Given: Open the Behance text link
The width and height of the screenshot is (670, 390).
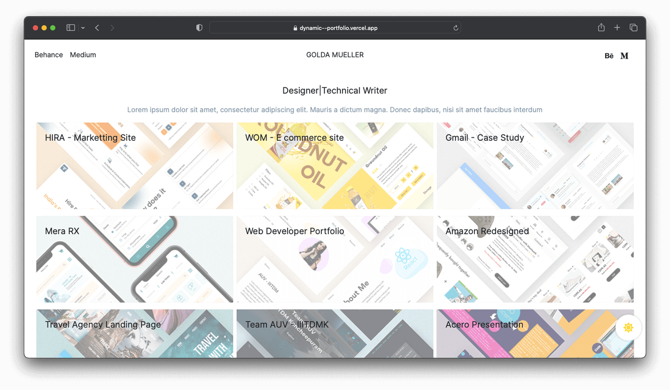Looking at the screenshot, I should 49,54.
